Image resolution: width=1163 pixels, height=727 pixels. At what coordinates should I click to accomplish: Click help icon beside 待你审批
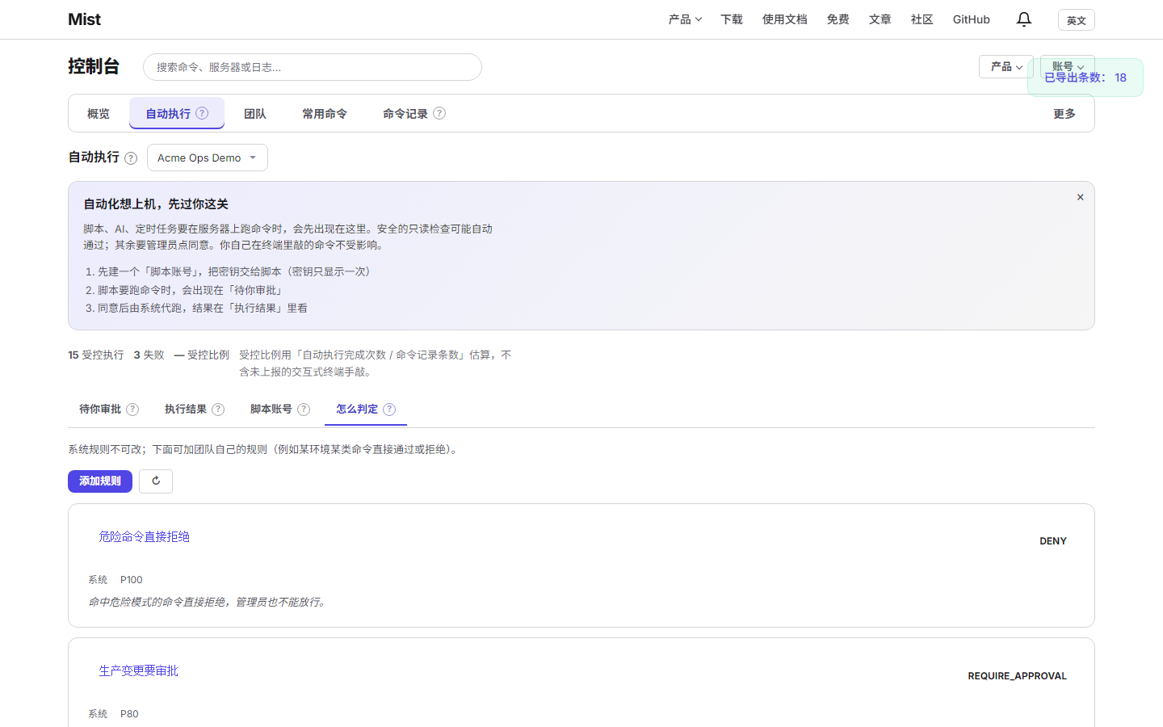(132, 410)
